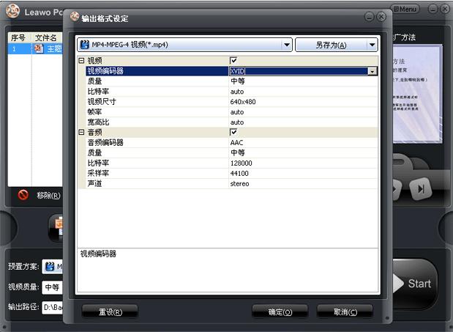Image resolution: width=453 pixels, height=332 pixels.
Task: Click the MP4 clapperboard icon in format selector
Action: pyautogui.click(x=85, y=45)
